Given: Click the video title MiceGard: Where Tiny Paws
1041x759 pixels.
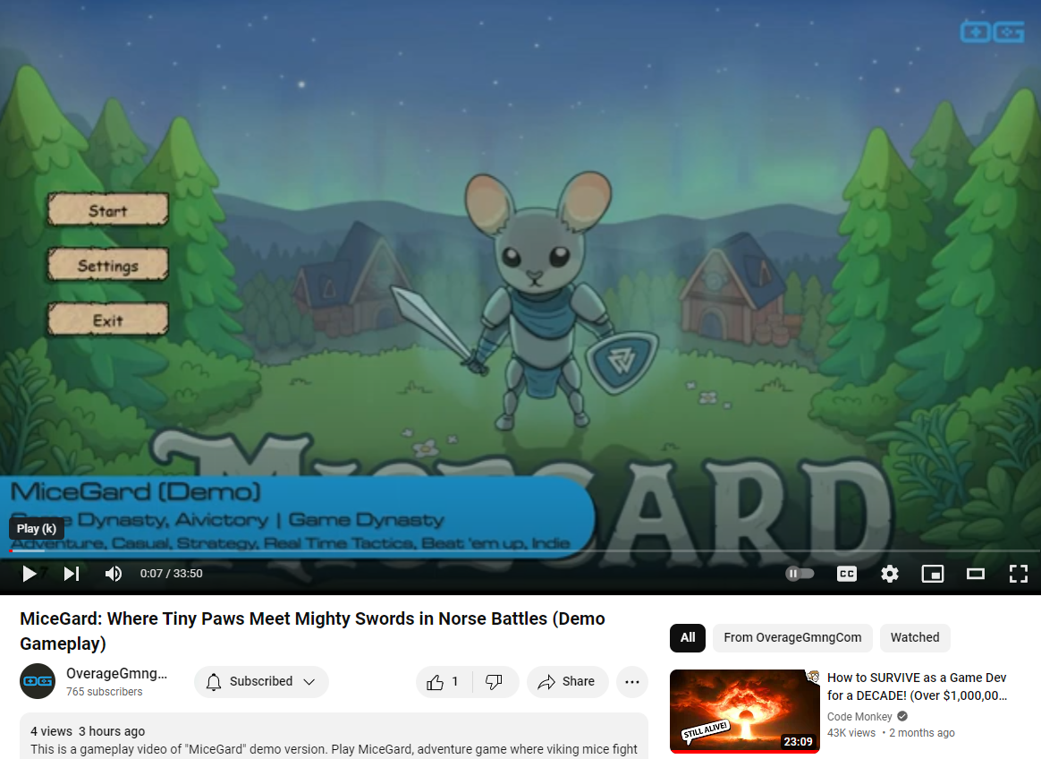Looking at the screenshot, I should tap(313, 631).
